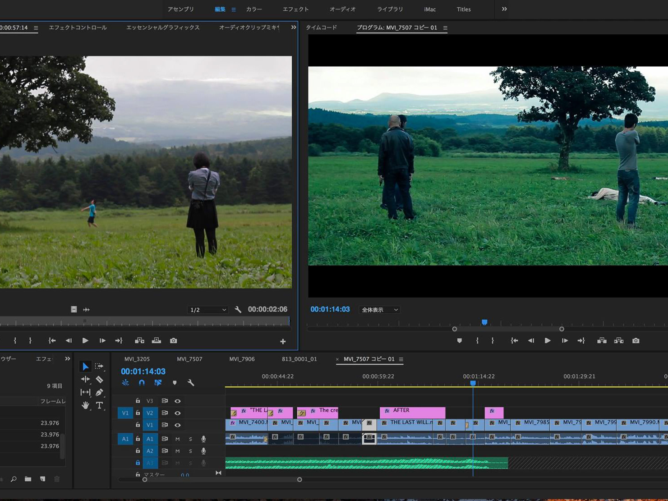Viewport: 668px width, 501px height.
Task: Open エッセンシャルグラフィックス panel tab
Action: pos(163,28)
